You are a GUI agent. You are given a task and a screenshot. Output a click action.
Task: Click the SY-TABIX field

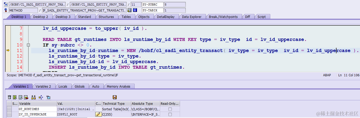[x=152, y=10]
